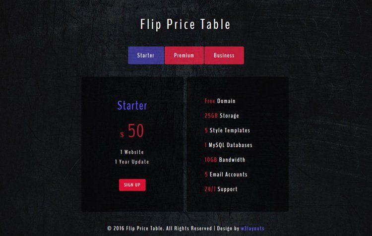Select the 10GB Bandwidth feature line

225,160
